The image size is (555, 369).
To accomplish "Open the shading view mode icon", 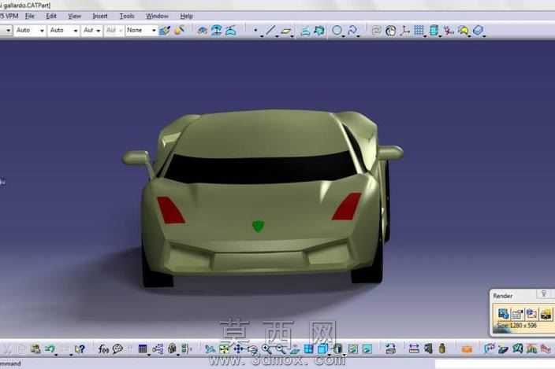I will 338,349.
